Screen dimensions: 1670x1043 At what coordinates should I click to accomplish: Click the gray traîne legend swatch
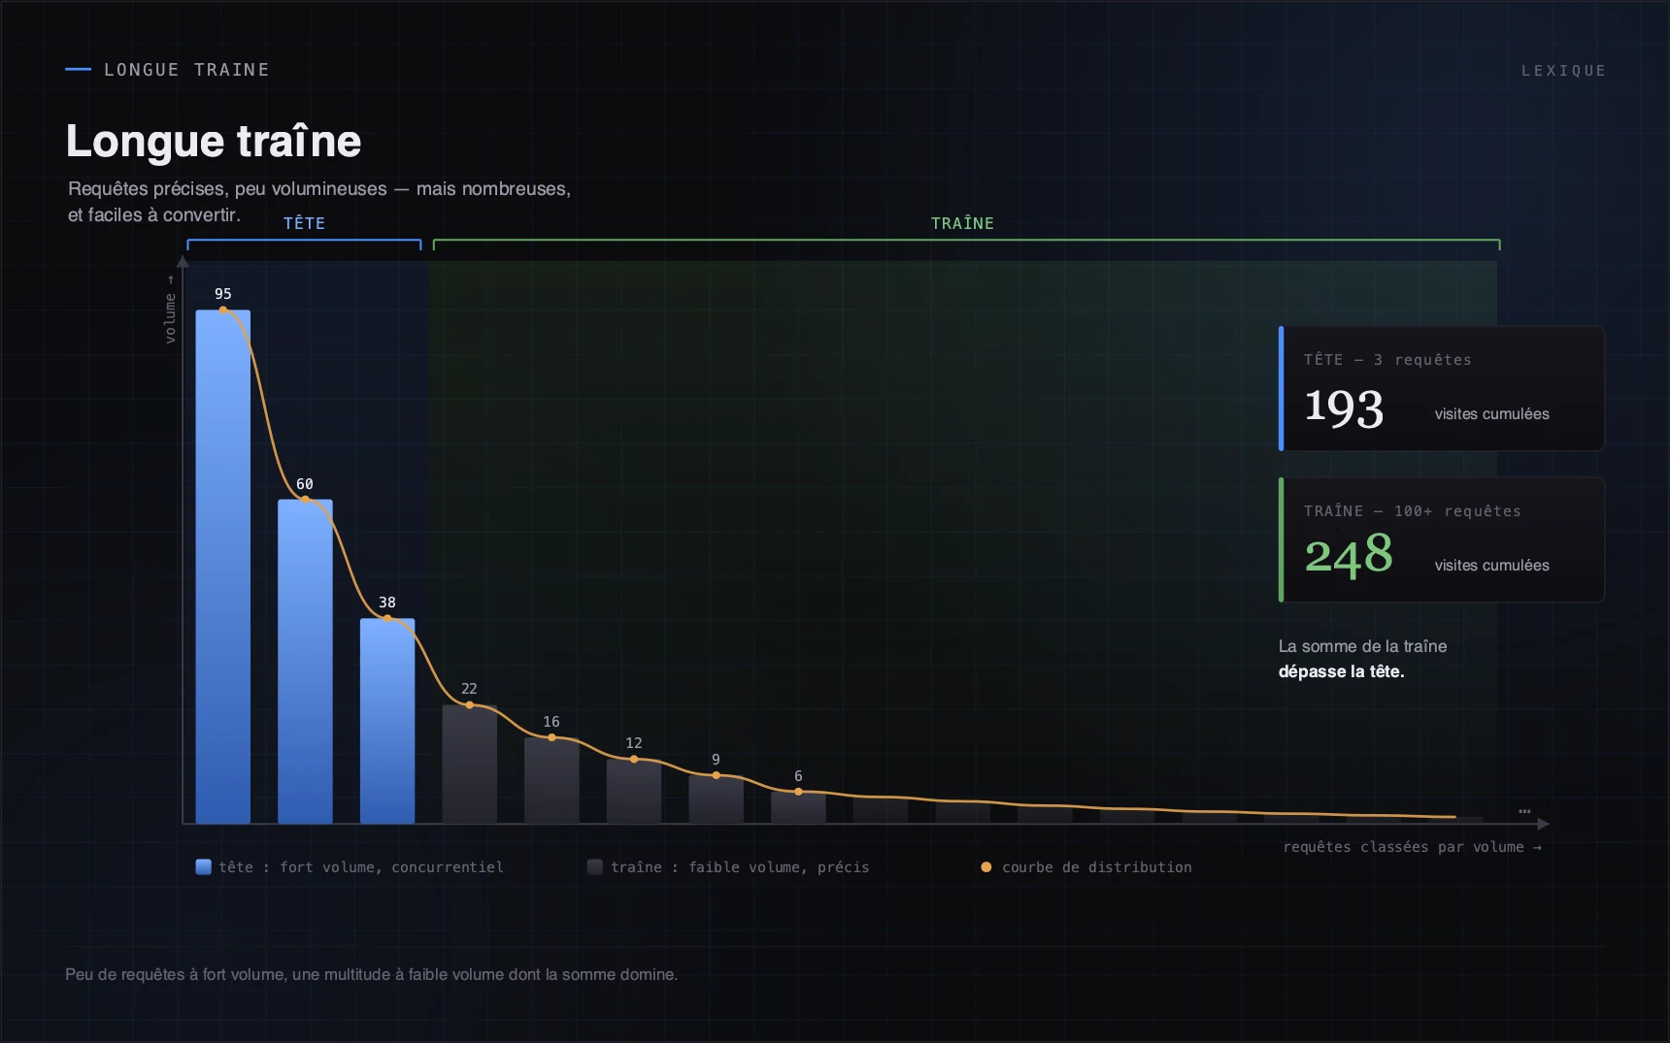595,866
